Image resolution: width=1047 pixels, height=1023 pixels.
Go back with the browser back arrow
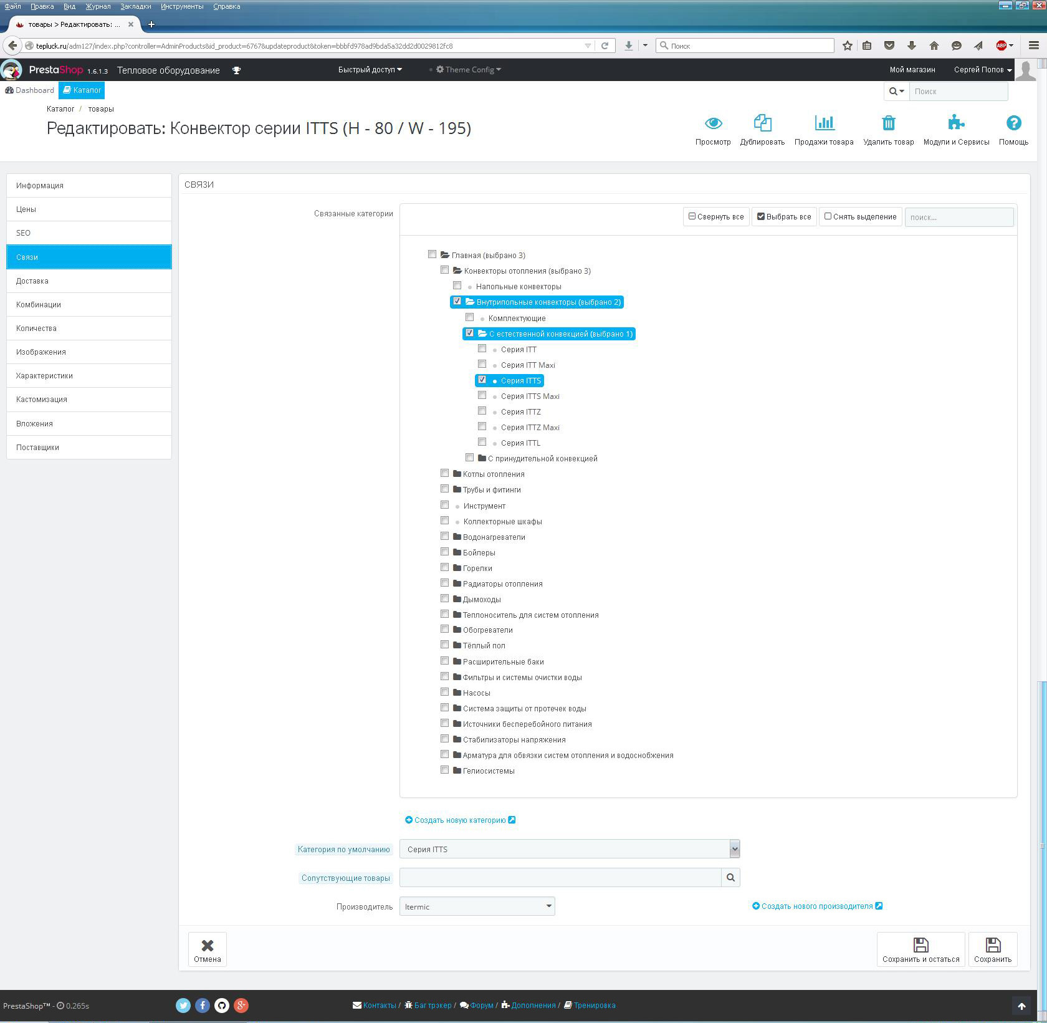(x=12, y=46)
